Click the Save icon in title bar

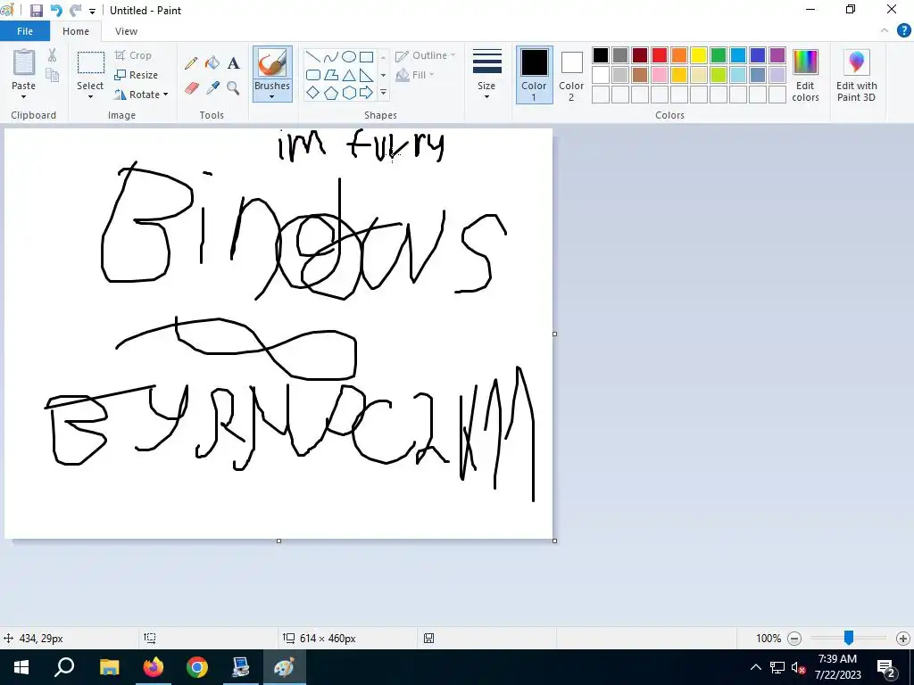pos(36,11)
